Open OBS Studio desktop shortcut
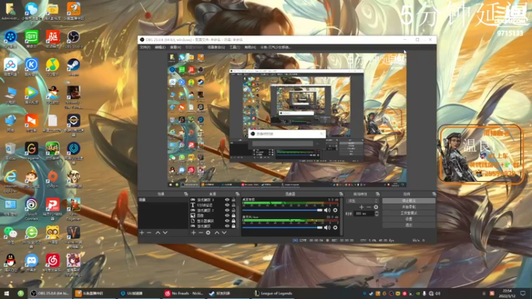532x299 pixels. pos(73,39)
